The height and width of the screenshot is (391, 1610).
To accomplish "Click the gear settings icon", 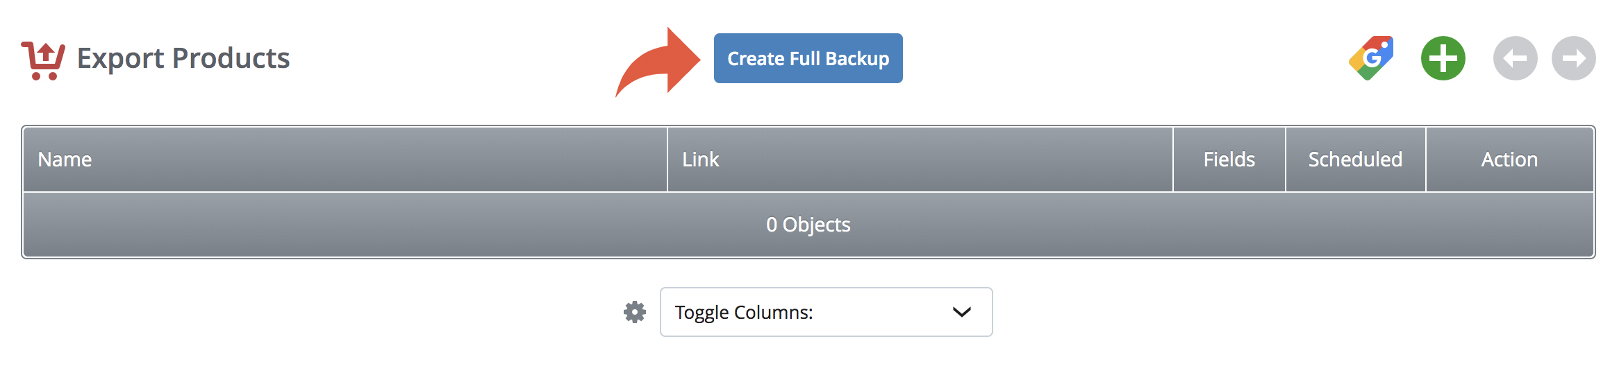I will pyautogui.click(x=634, y=312).
